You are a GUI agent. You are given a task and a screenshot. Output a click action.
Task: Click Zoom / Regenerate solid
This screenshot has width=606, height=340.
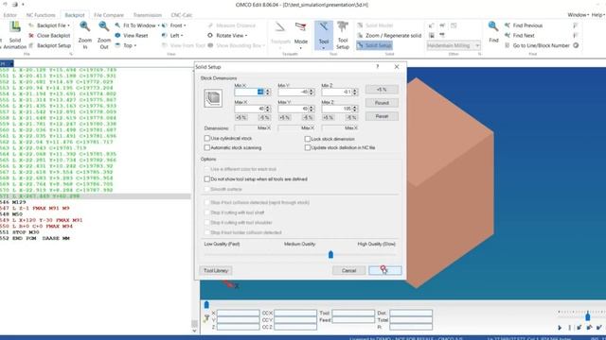(x=389, y=36)
